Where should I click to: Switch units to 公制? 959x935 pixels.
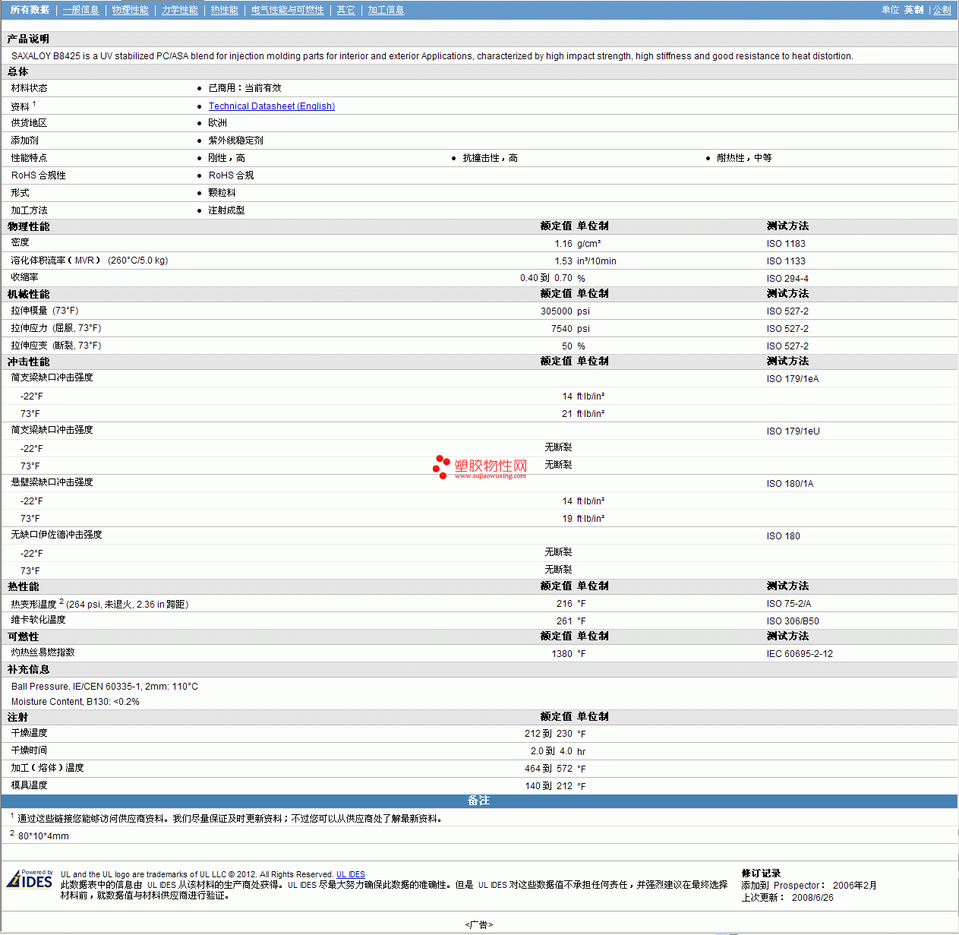point(942,10)
